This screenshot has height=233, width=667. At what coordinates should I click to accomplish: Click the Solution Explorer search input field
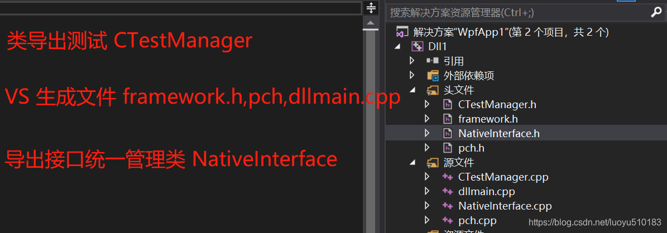pos(517,13)
